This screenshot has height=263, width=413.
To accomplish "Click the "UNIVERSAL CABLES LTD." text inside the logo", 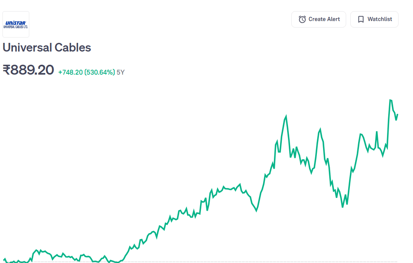I will pyautogui.click(x=16, y=27).
